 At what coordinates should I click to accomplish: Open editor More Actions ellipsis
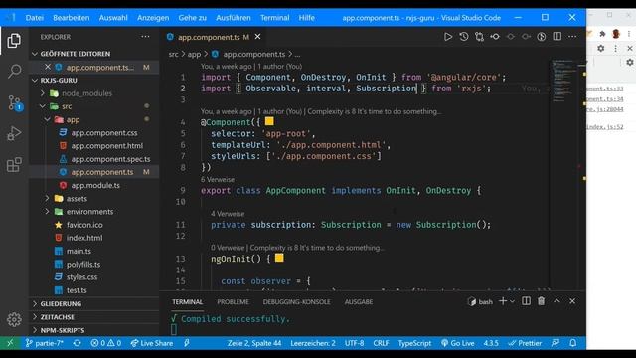tap(572, 37)
